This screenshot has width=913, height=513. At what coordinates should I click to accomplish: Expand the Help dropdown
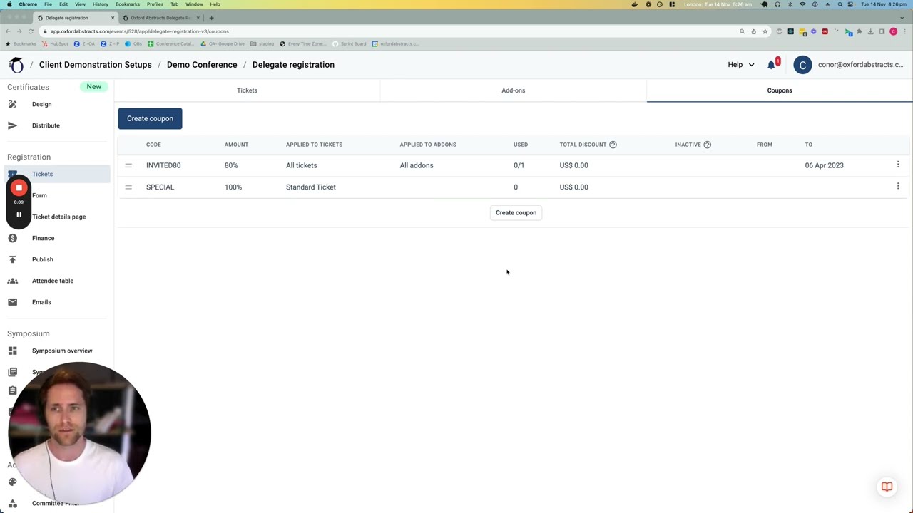740,65
